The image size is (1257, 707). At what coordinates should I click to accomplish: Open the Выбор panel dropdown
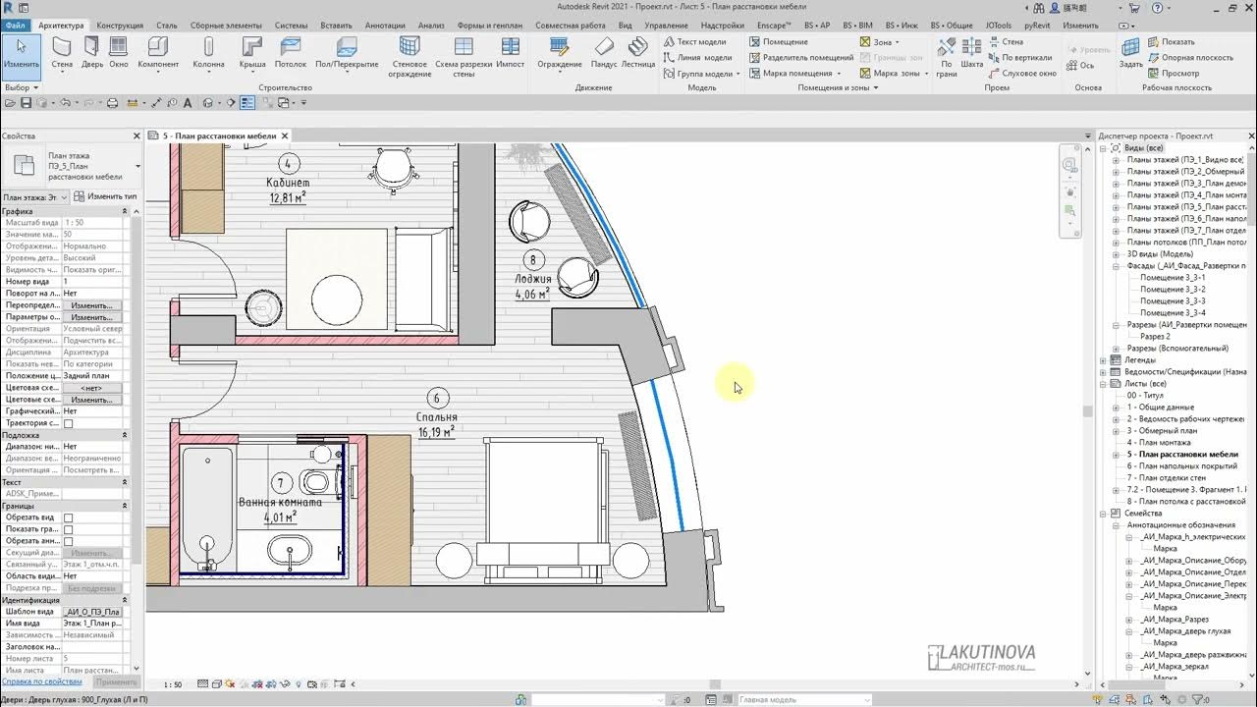tap(21, 87)
